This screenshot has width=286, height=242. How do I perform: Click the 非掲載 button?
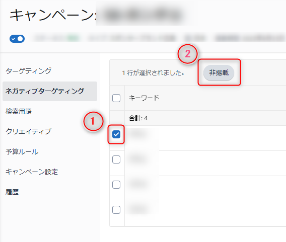219,73
